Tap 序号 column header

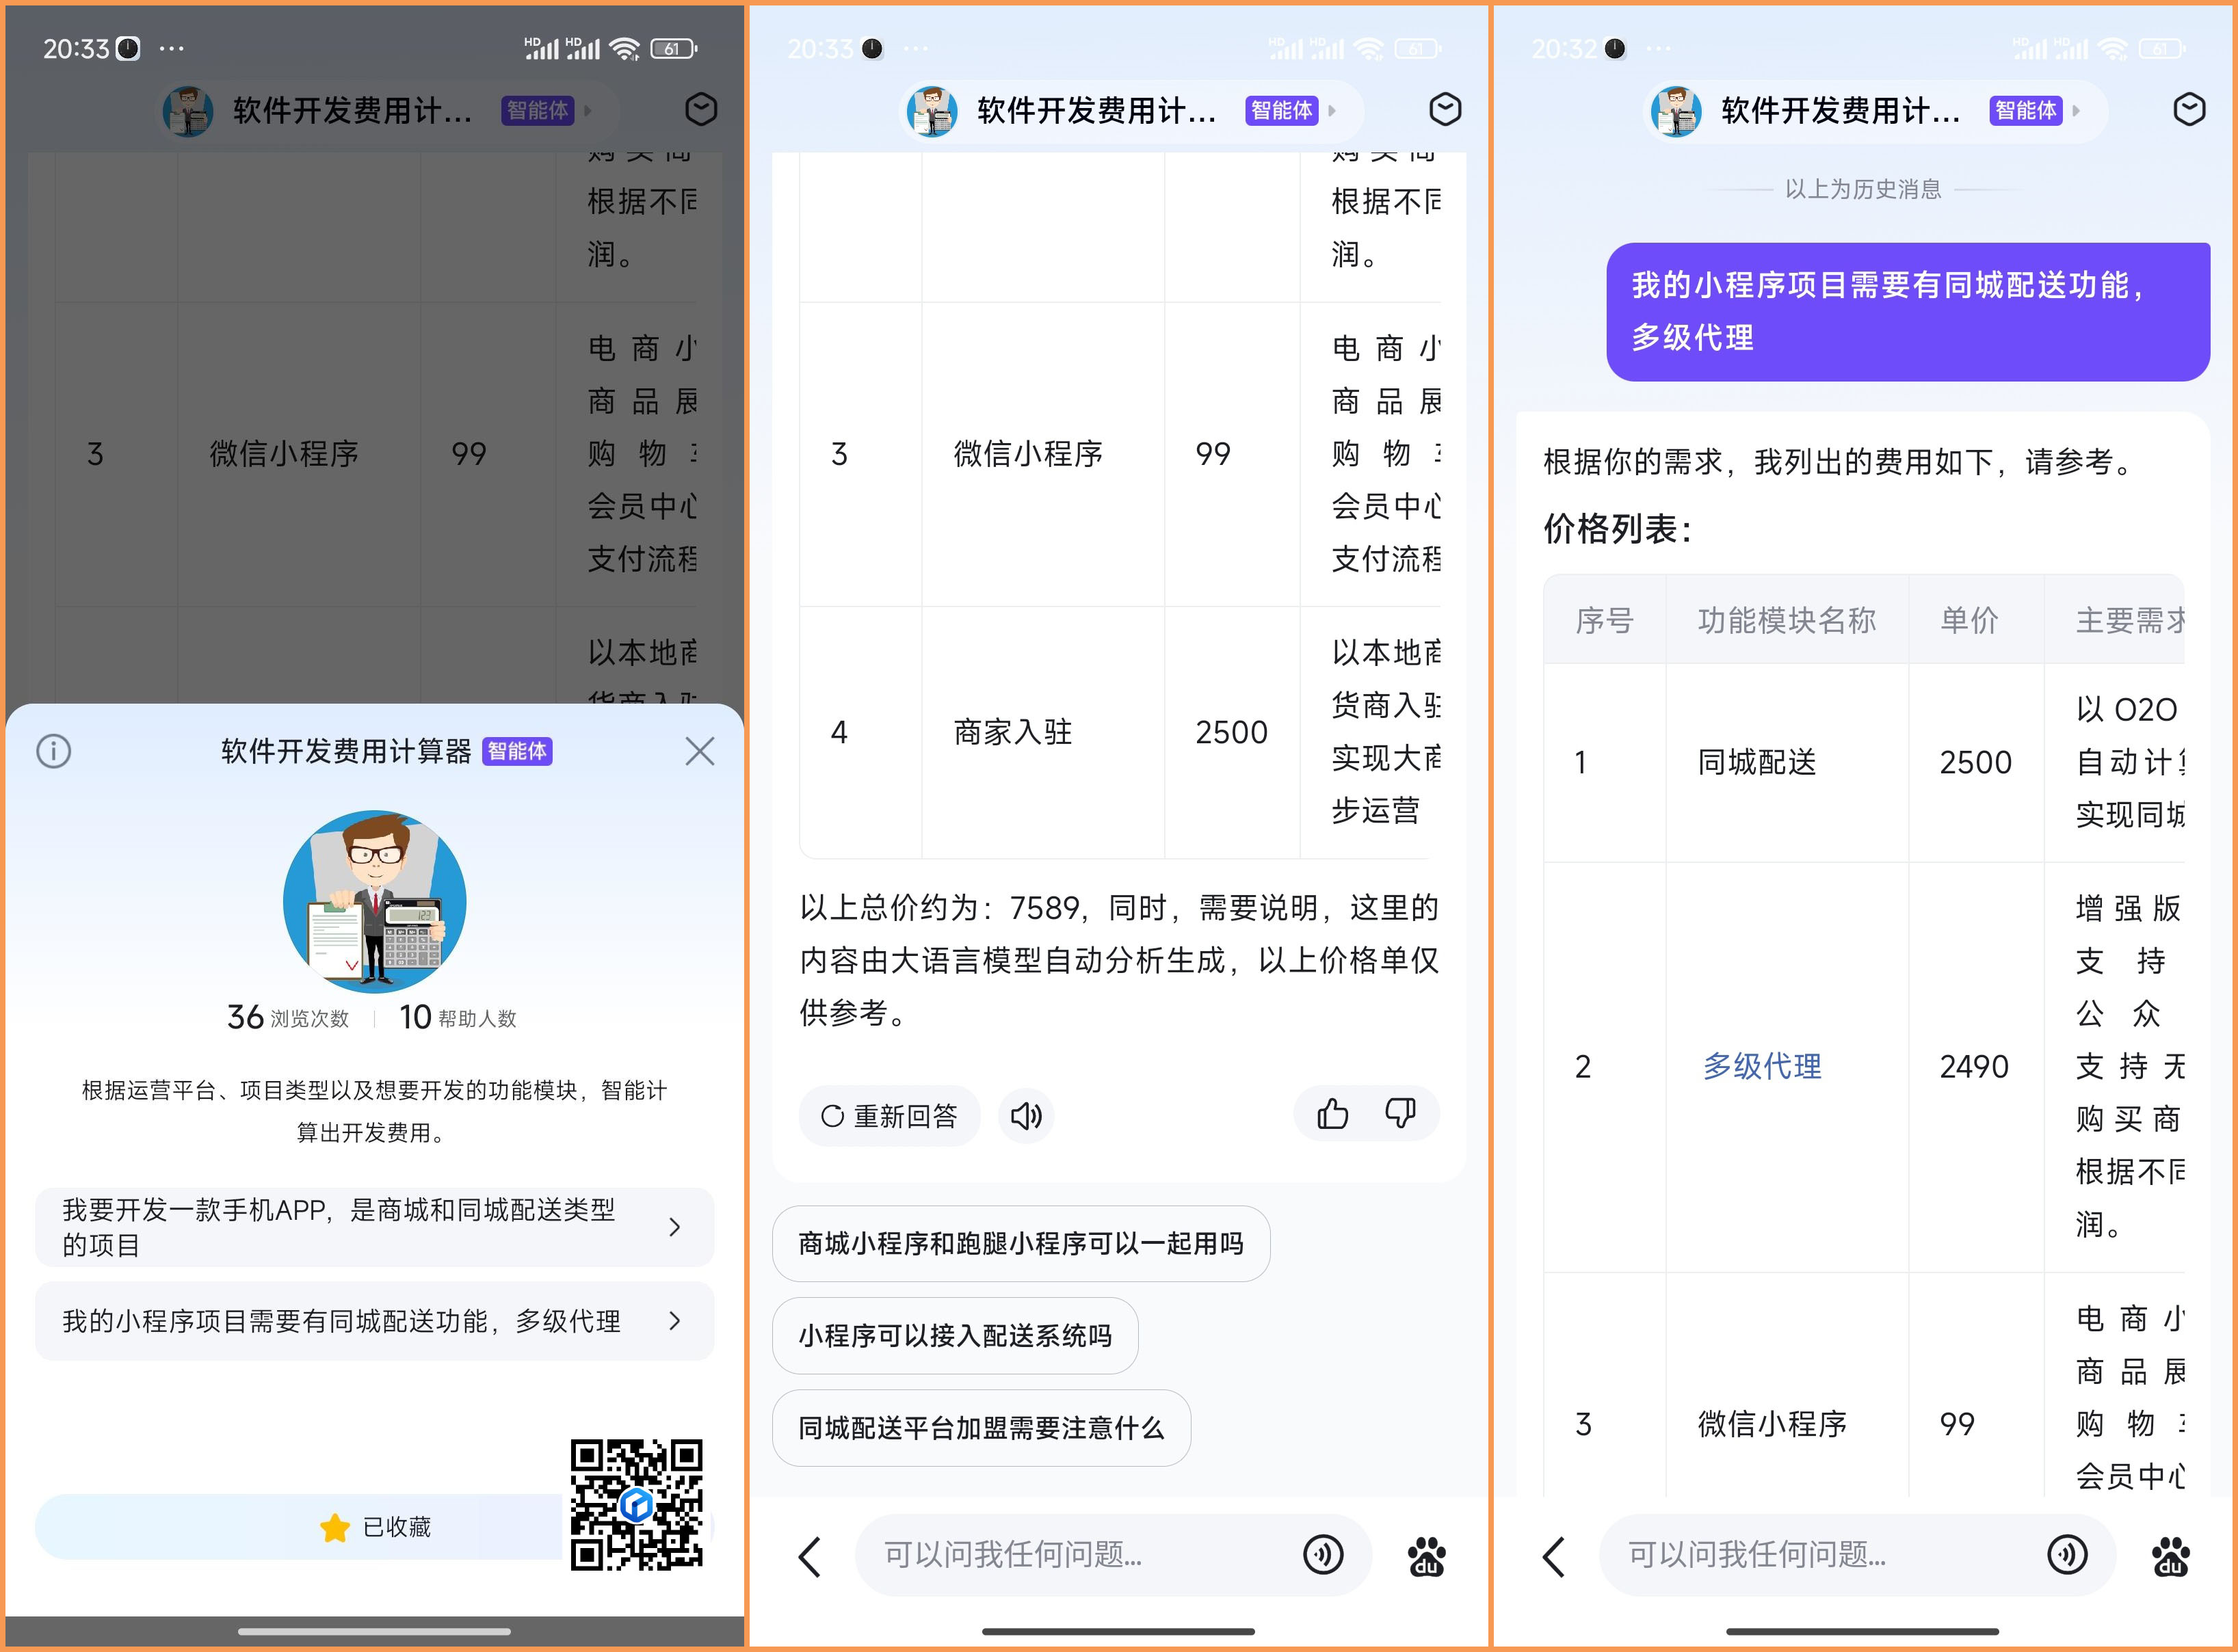(1604, 620)
